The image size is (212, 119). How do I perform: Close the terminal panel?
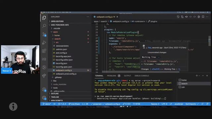tap(207, 76)
